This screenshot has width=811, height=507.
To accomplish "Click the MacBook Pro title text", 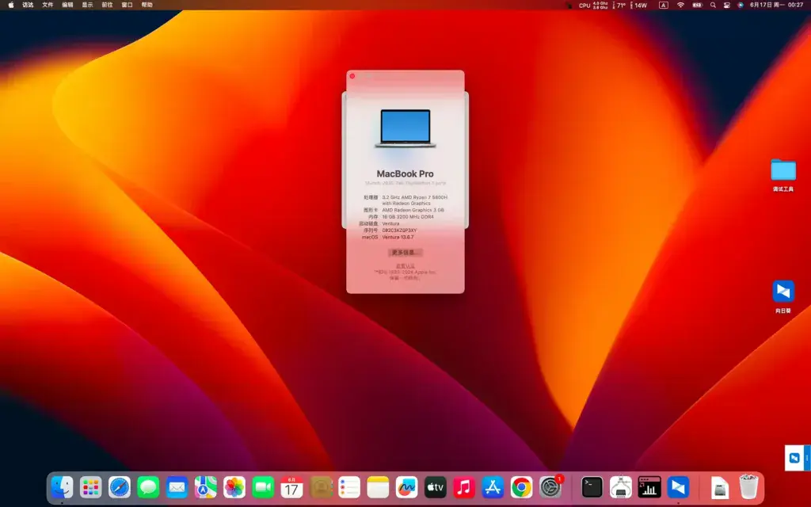I will click(x=405, y=173).
